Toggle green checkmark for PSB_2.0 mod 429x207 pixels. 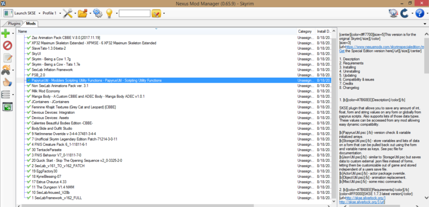tap(29, 75)
